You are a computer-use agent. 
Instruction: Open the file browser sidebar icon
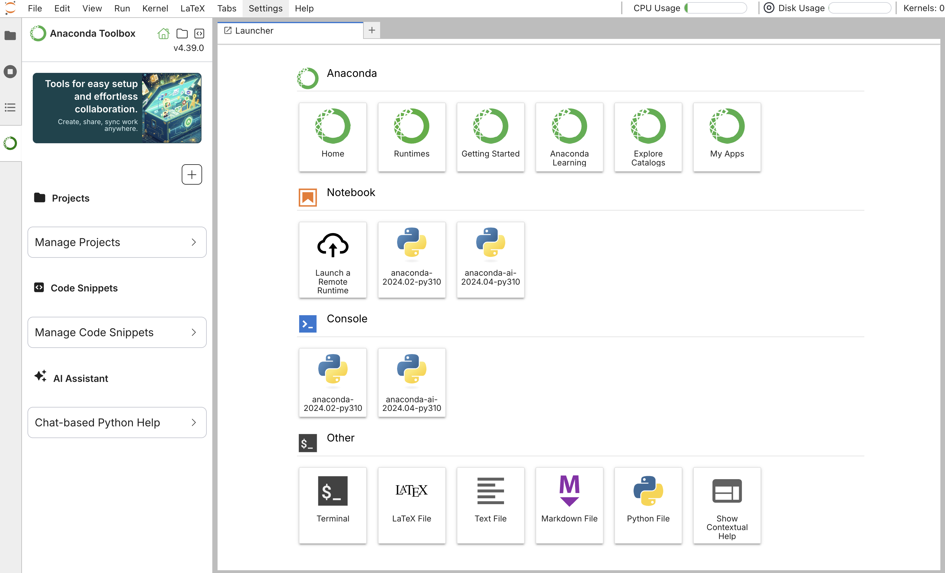pyautogui.click(x=10, y=36)
